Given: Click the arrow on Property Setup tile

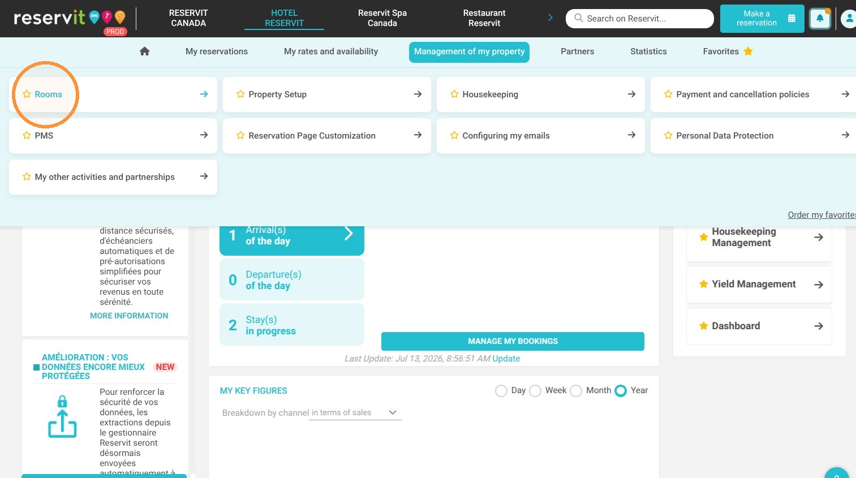Looking at the screenshot, I should coord(418,94).
